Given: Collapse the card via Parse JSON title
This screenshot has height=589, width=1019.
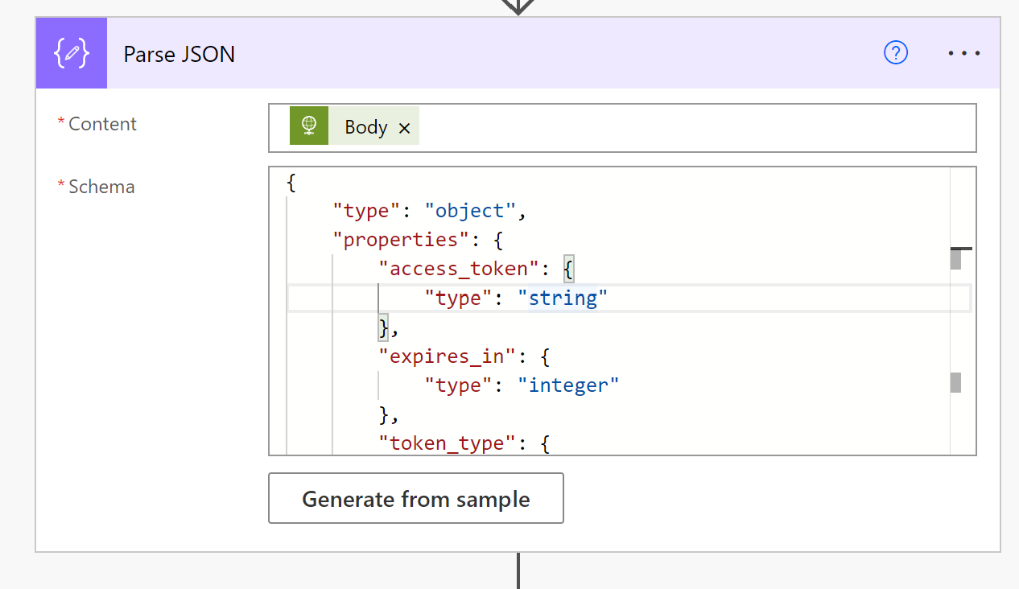Looking at the screenshot, I should tap(179, 54).
